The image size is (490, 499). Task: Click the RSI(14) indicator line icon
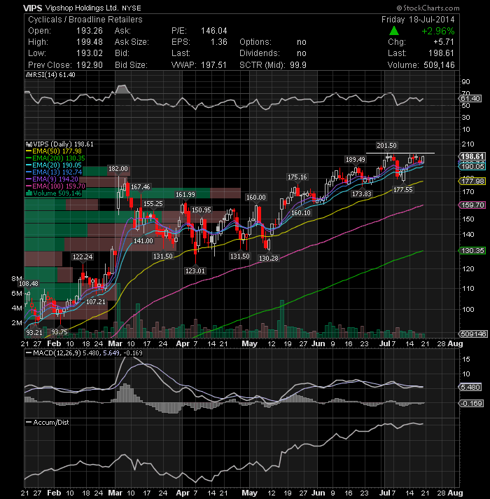[29, 75]
